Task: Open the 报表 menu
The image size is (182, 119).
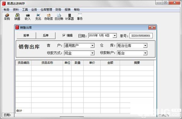Action: point(68,10)
